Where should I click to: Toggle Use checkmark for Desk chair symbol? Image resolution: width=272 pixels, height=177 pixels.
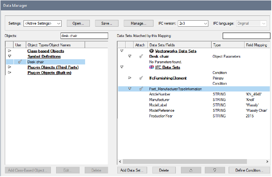(x=20, y=62)
